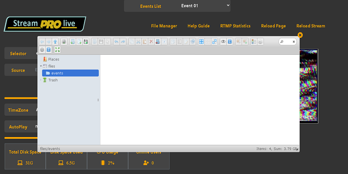
Task: Switch to large icons grid view
Action: tap(201, 42)
